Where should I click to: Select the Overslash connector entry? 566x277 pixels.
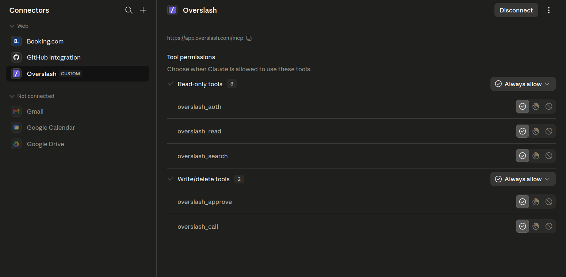pyautogui.click(x=77, y=73)
